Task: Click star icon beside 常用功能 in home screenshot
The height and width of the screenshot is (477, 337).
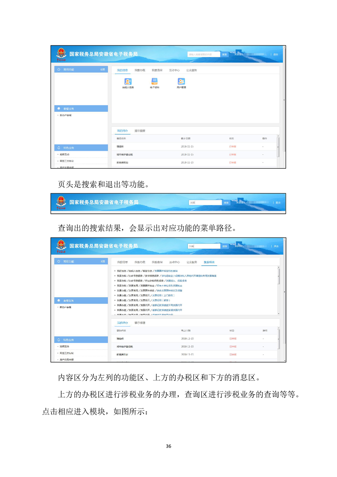Action: [x=59, y=69]
